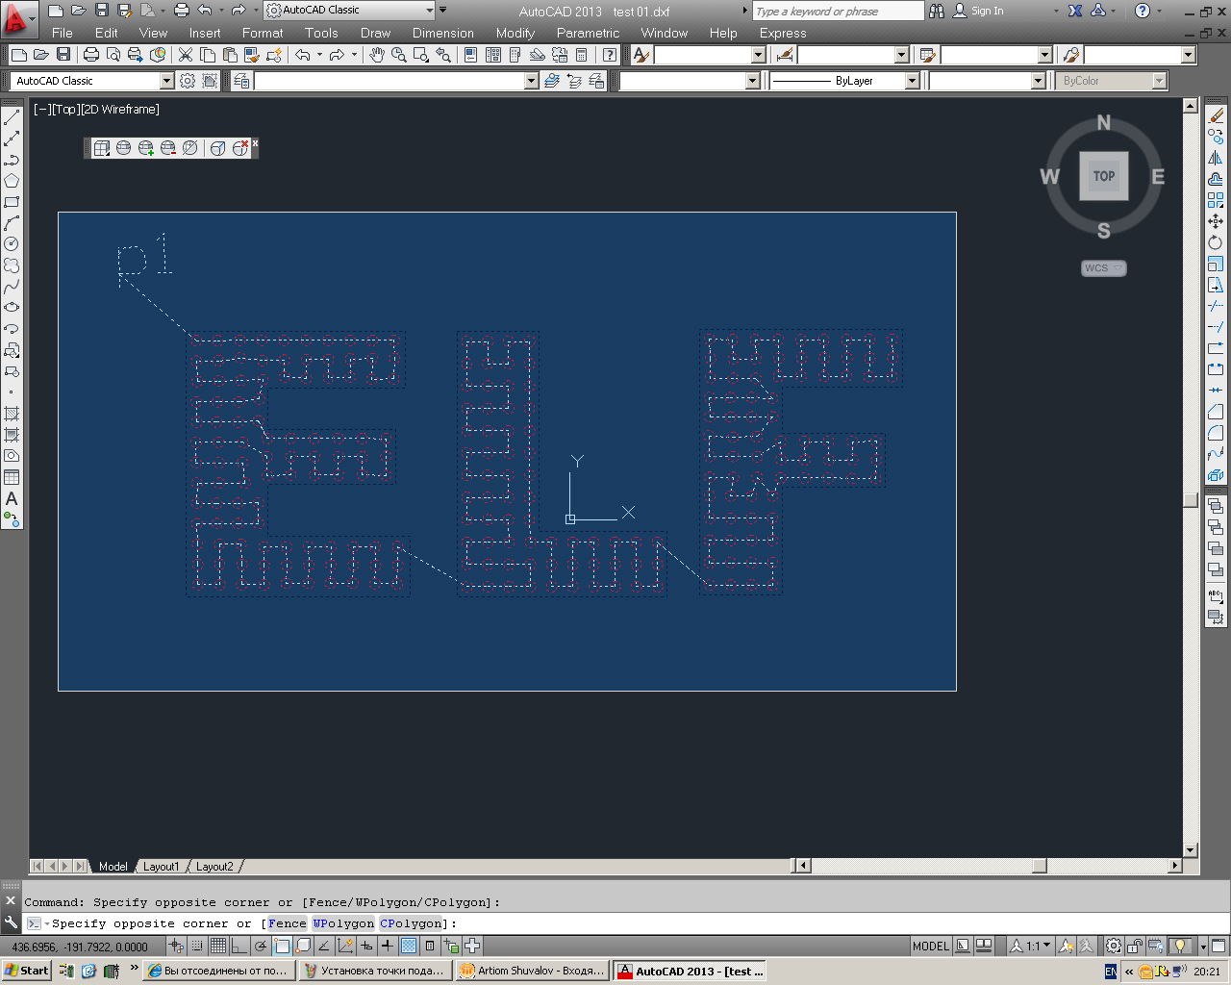
Task: Click the vertical scrollbar down arrow of the drawing area
Action: [1190, 850]
